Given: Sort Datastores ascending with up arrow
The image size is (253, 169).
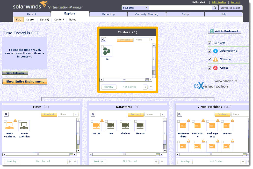Looking at the screenshot, I should click(x=162, y=162).
